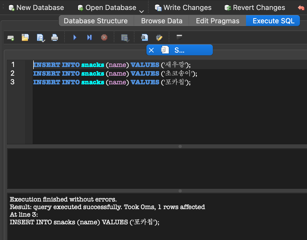Click the print icon in SQL toolbar
The width and height of the screenshot is (307, 240).
(x=55, y=37)
